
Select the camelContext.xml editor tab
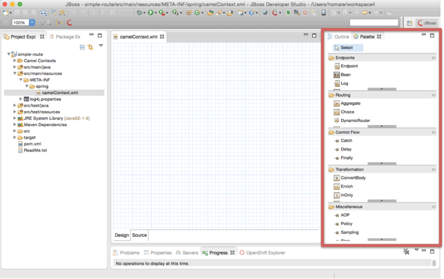click(139, 37)
